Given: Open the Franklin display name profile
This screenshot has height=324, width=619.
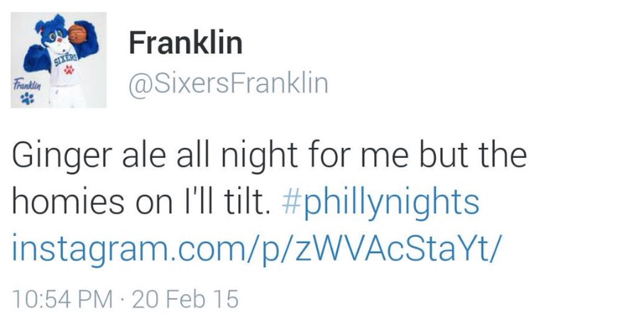Looking at the screenshot, I should pyautogui.click(x=185, y=43).
